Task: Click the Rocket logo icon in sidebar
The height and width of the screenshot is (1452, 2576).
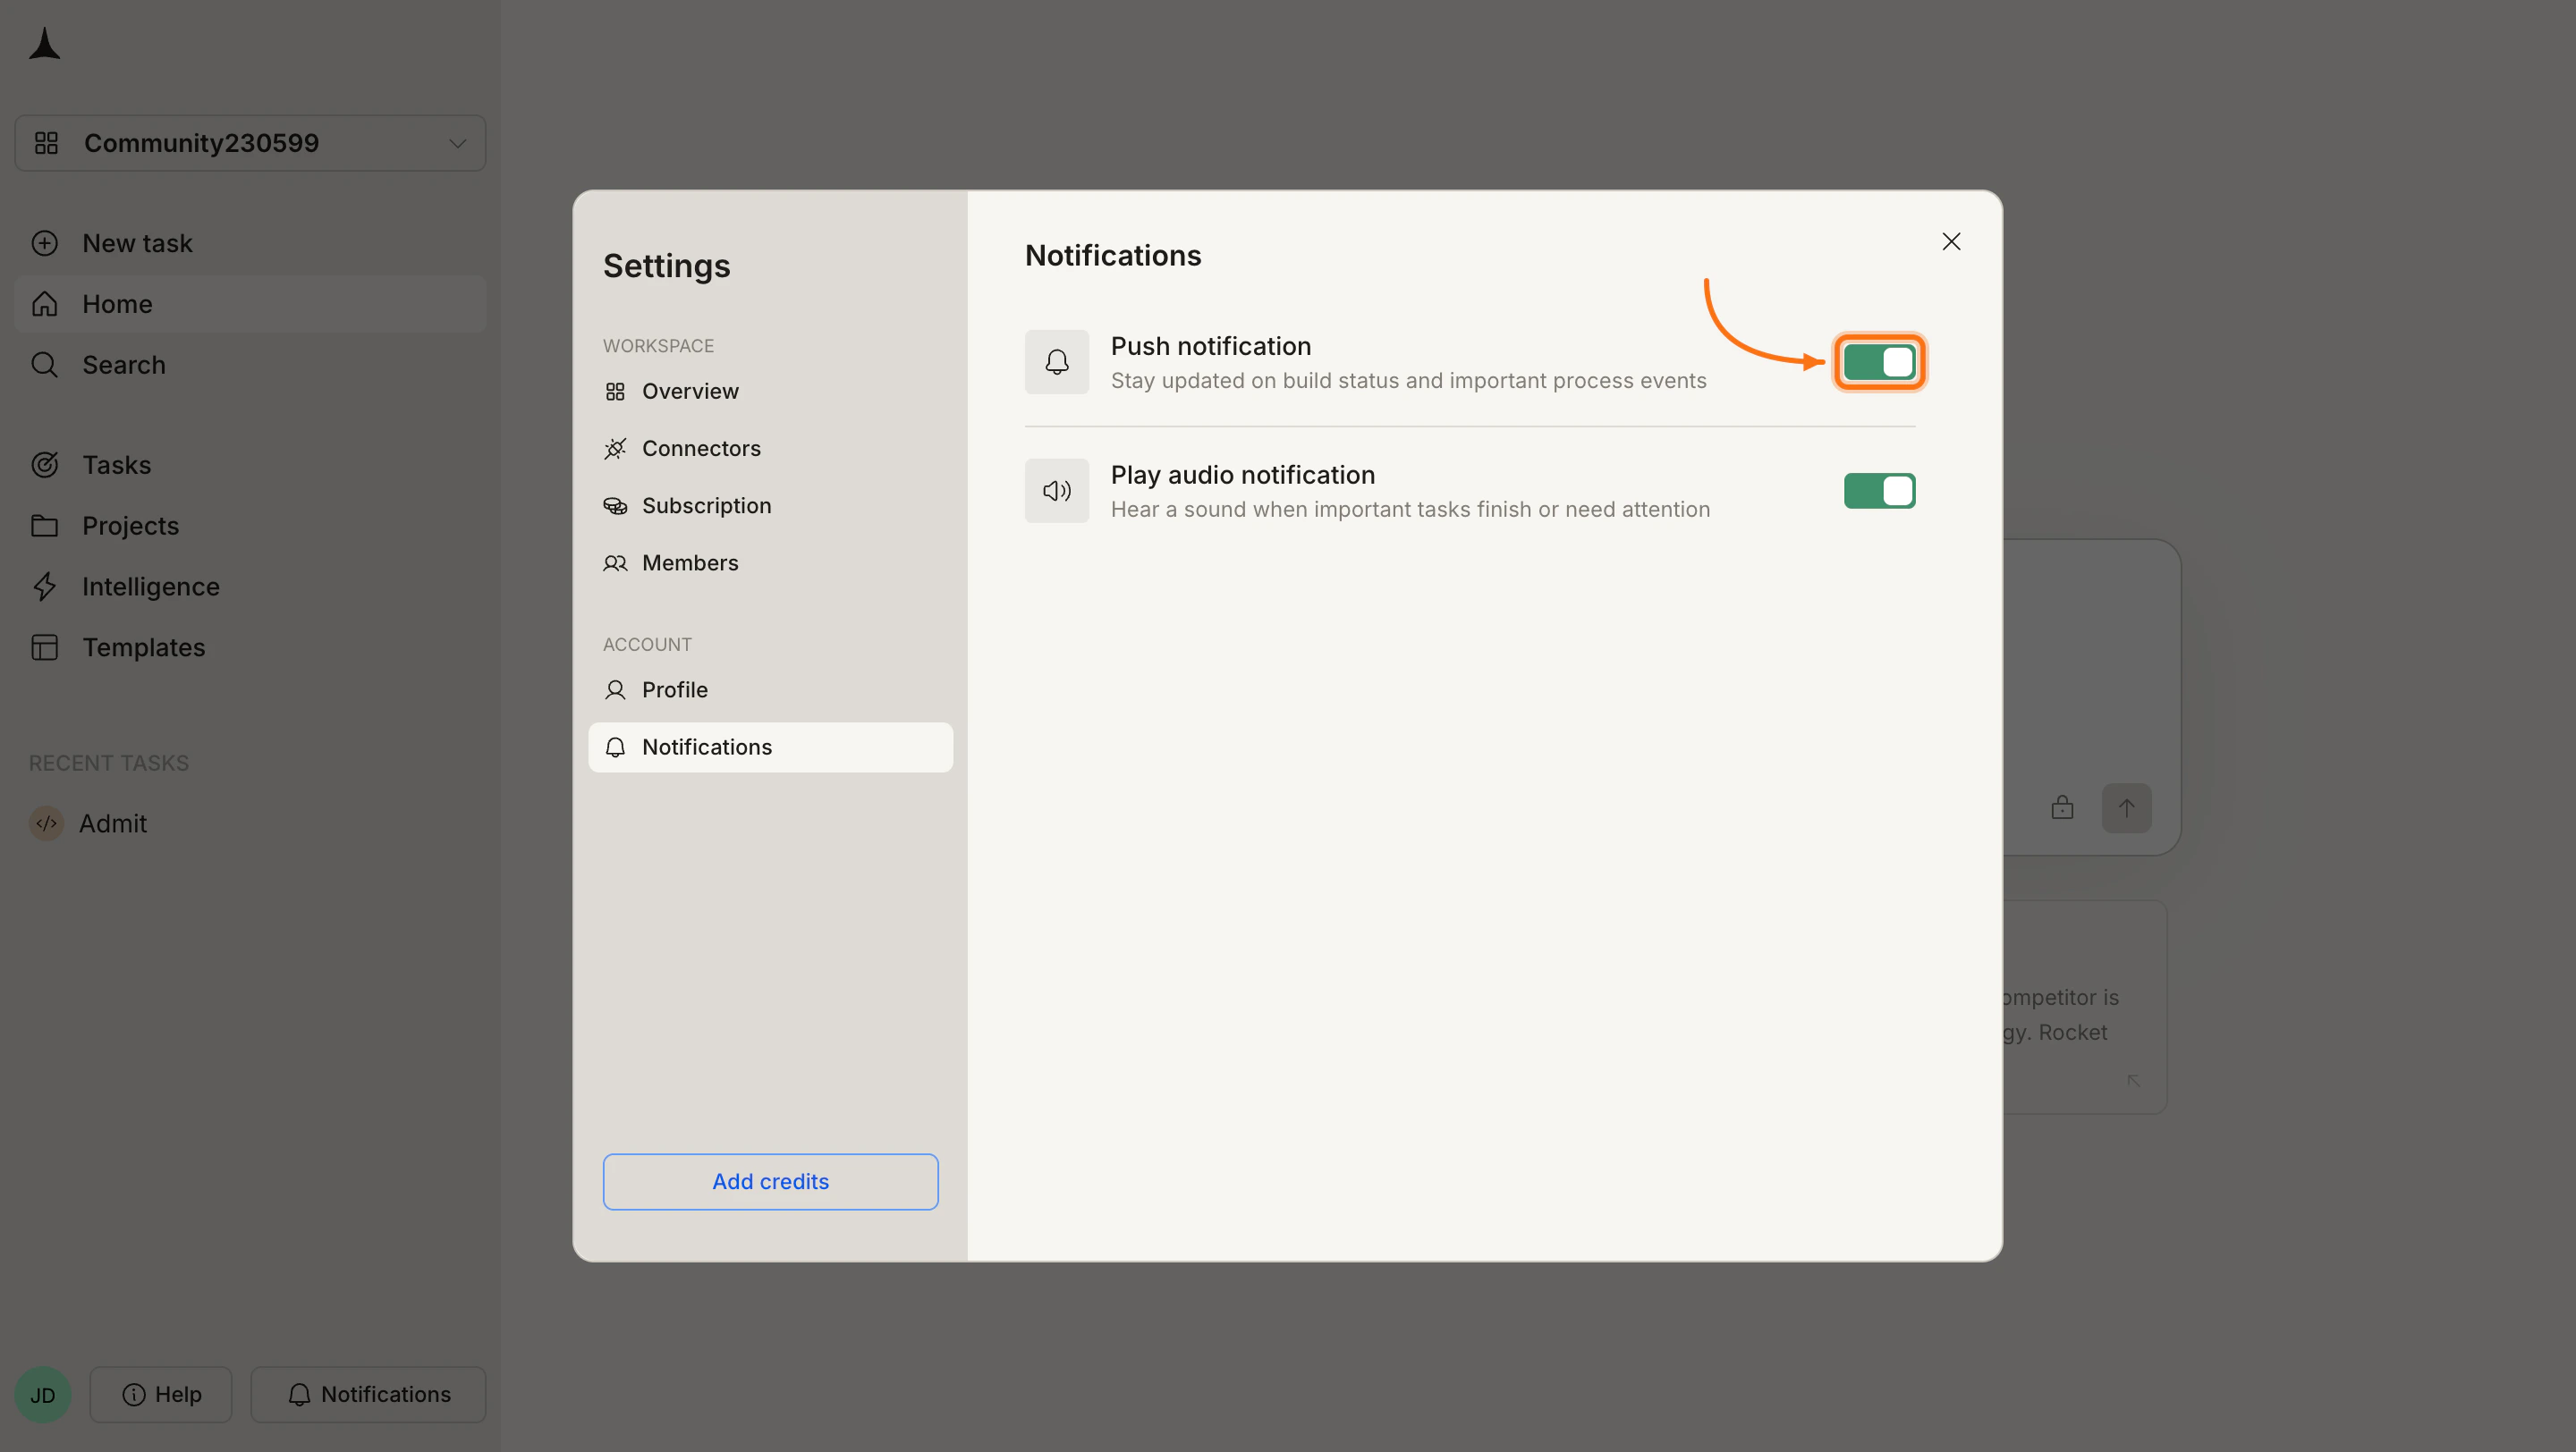Action: click(44, 44)
